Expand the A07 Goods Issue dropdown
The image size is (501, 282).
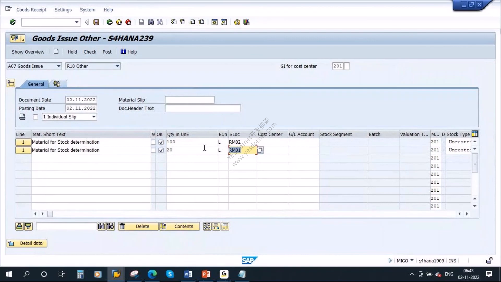(x=59, y=66)
